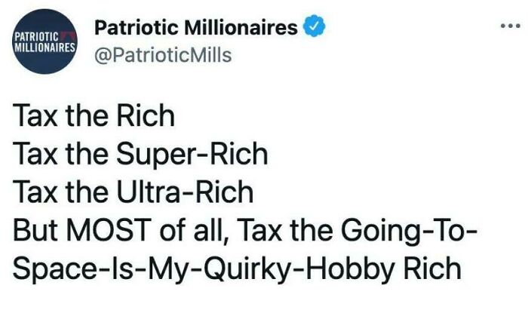Click the final word Rich of the tweet
528x313 pixels.
pyautogui.click(x=432, y=269)
